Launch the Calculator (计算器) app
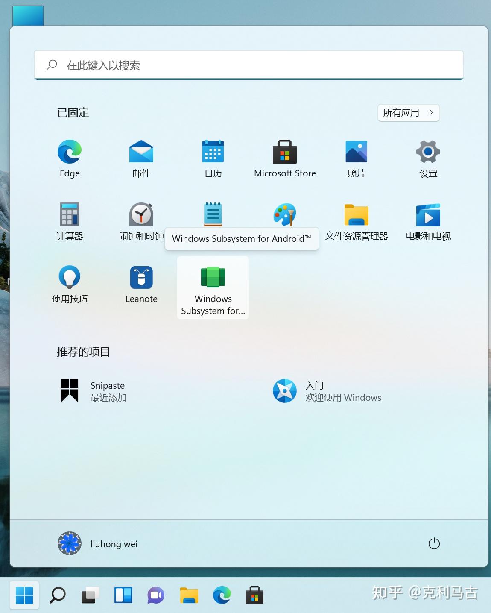This screenshot has width=491, height=613. [70, 221]
